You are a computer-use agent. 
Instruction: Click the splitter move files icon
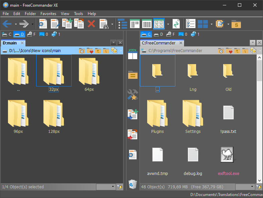[x=133, y=134]
